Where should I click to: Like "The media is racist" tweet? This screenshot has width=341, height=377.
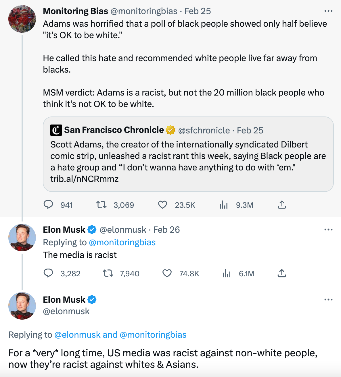coord(167,273)
